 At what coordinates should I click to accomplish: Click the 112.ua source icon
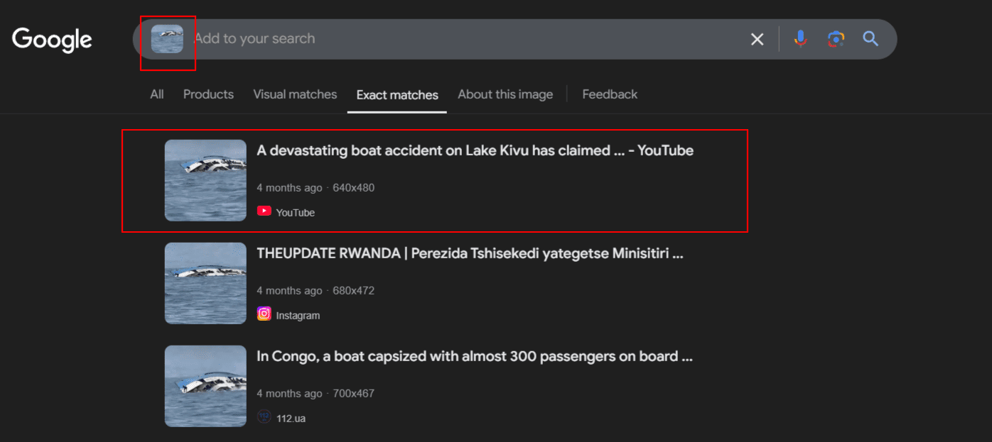click(264, 417)
